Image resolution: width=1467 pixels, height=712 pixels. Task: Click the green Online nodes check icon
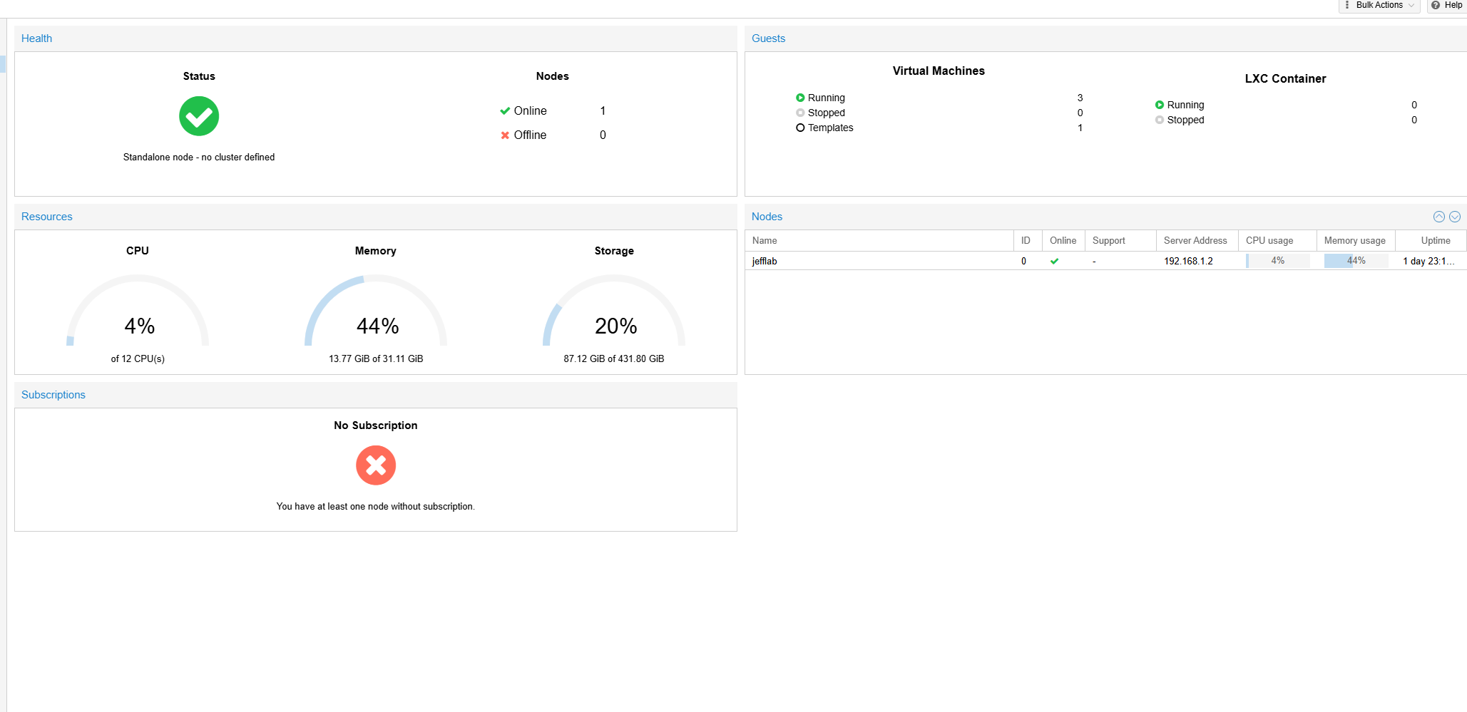pos(505,111)
